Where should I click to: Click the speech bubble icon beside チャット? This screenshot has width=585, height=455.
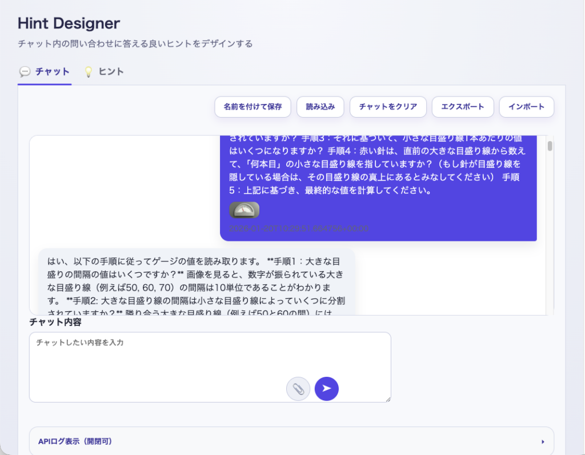click(25, 72)
